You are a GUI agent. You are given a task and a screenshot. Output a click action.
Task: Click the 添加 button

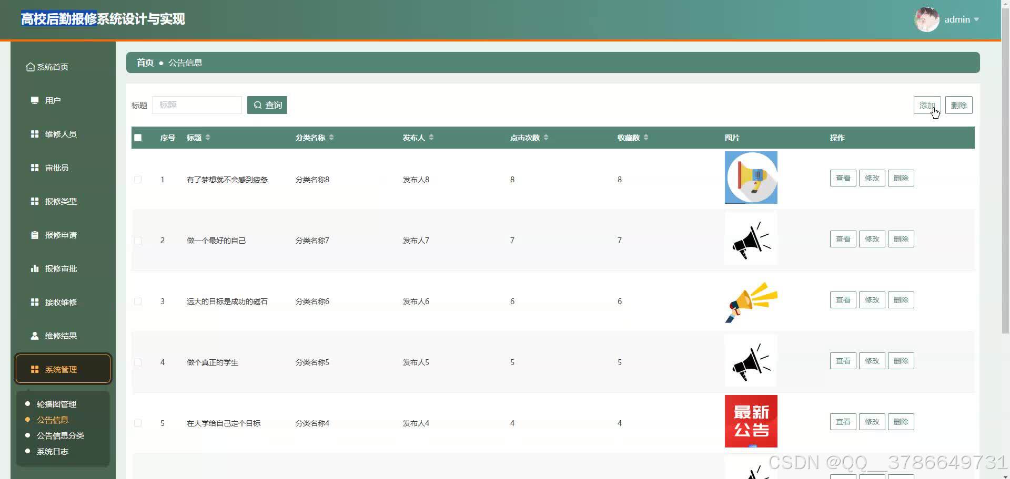927,105
